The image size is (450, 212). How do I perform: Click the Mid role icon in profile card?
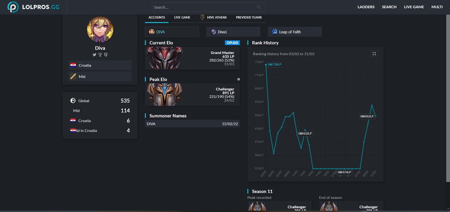coord(73,77)
